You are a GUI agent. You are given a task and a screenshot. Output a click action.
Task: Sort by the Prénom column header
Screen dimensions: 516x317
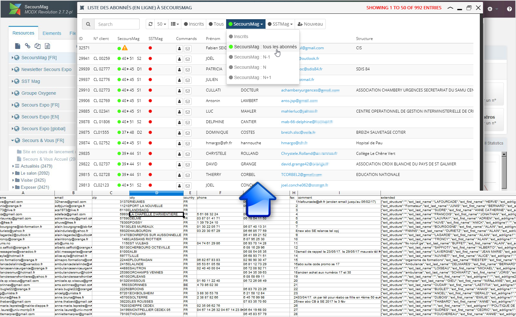(x=213, y=39)
